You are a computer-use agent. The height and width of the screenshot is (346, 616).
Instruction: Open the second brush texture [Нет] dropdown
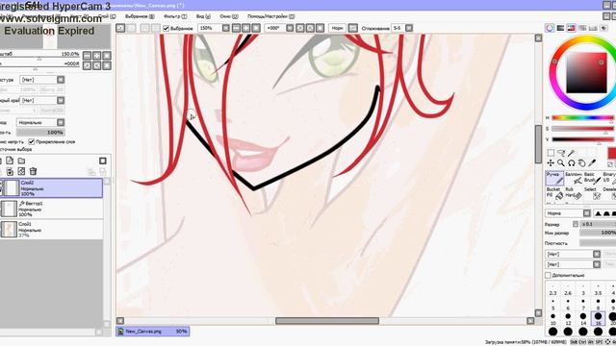point(597,264)
